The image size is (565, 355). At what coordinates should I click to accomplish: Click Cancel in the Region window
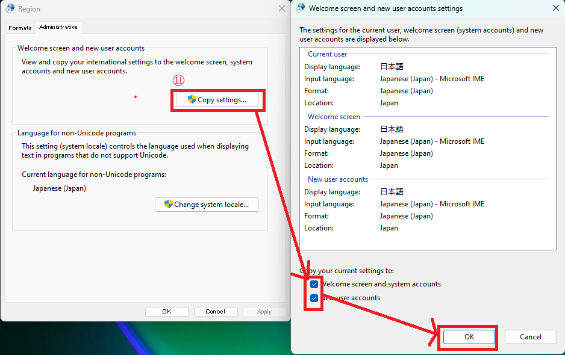216,311
